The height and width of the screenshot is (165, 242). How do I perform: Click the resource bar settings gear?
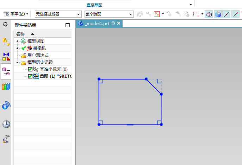point(5,24)
